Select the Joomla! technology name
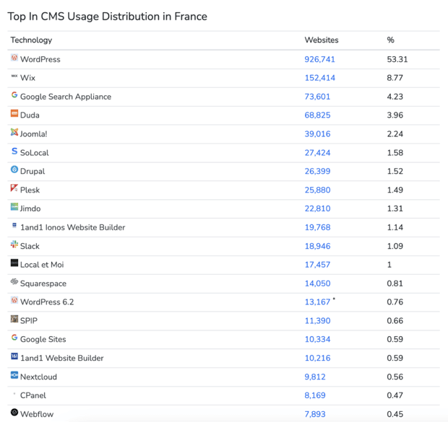448x422 pixels. pyautogui.click(x=33, y=134)
